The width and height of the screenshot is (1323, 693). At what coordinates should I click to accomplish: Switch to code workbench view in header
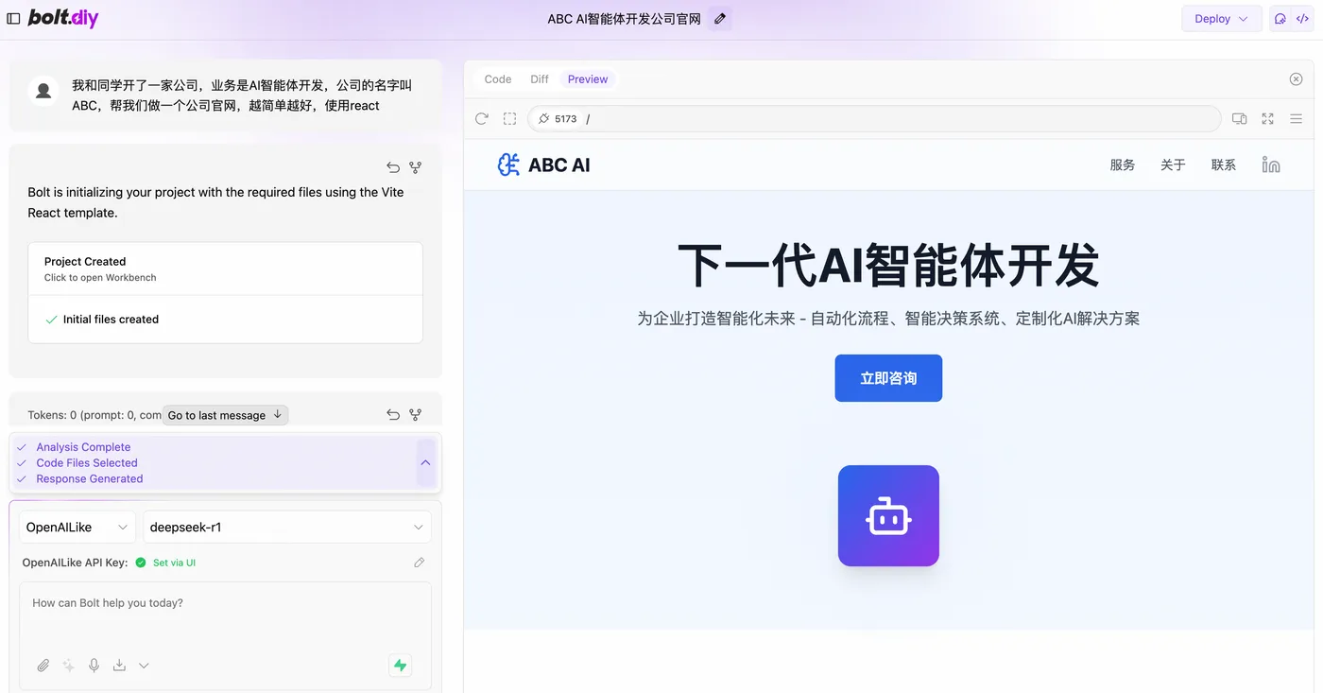tap(1302, 19)
